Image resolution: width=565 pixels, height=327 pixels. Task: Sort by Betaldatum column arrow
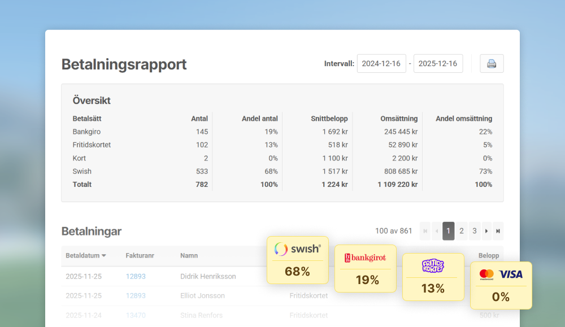pos(104,256)
